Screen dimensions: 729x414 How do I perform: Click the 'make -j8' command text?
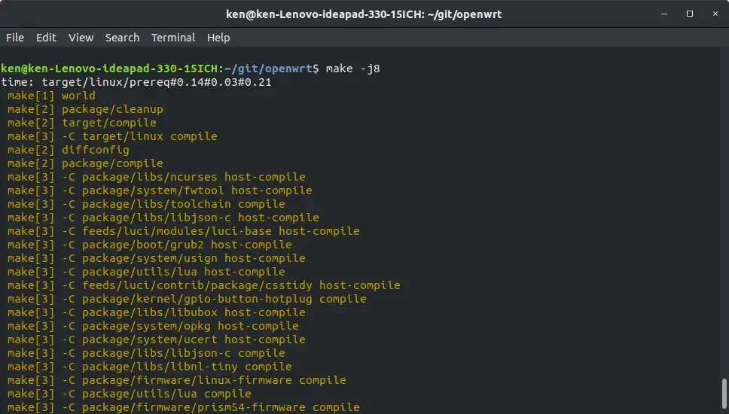[x=353, y=68]
